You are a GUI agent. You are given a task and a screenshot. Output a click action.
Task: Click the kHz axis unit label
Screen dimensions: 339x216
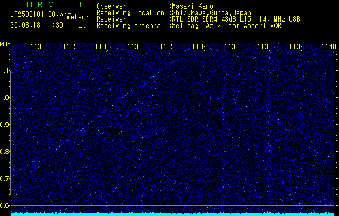tap(5, 44)
